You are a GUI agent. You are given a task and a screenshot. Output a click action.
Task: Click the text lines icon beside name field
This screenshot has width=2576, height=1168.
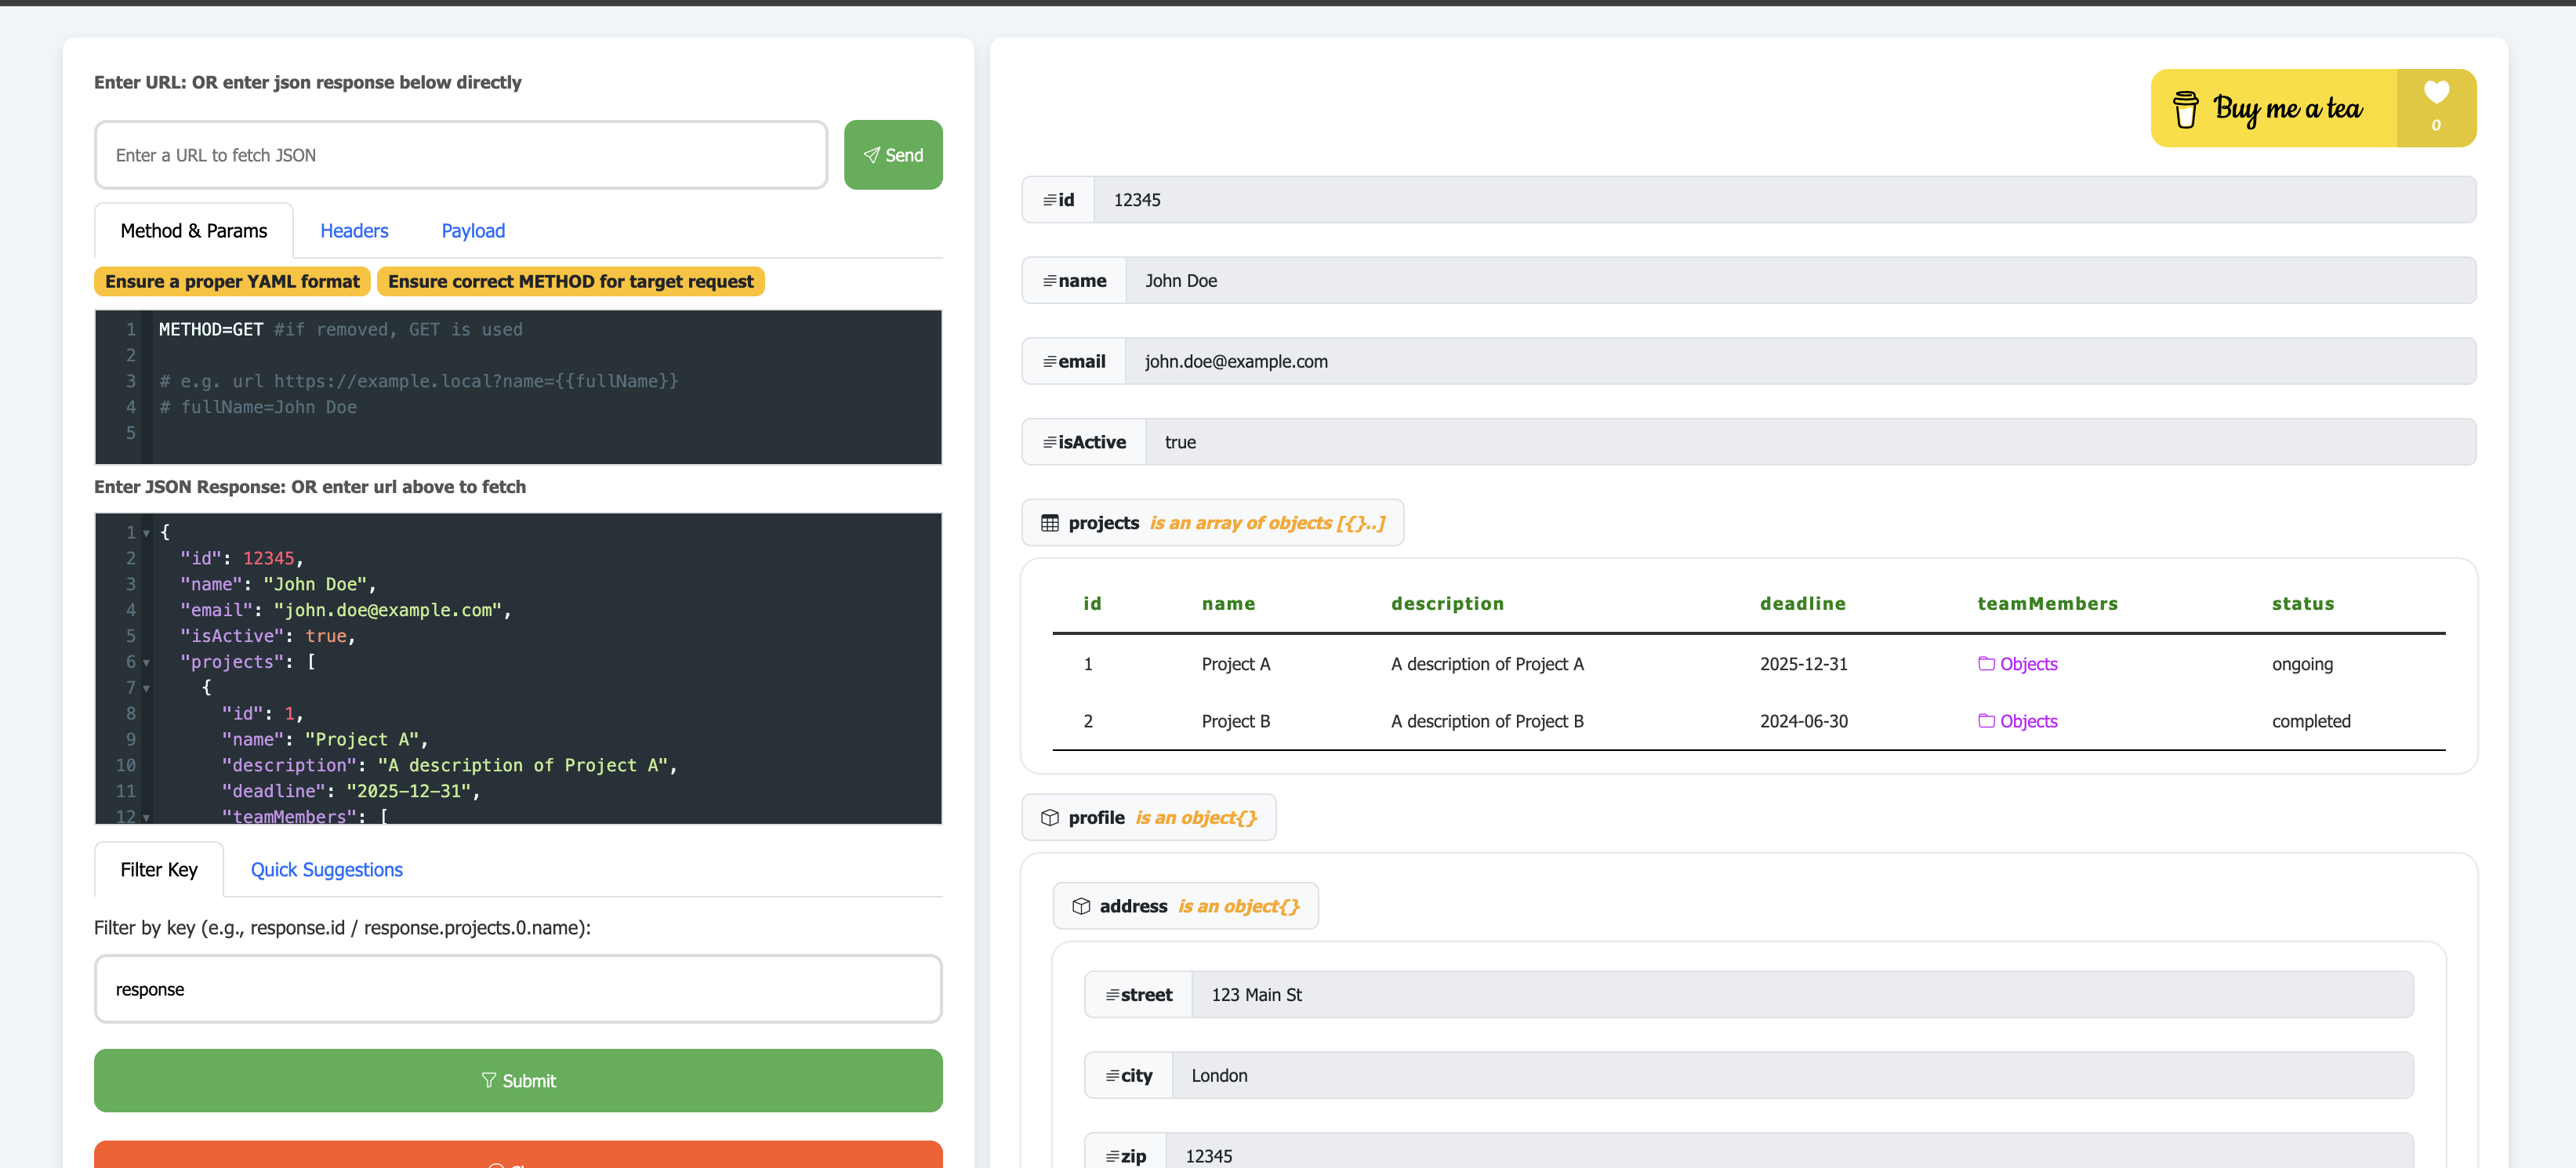pyautogui.click(x=1050, y=281)
